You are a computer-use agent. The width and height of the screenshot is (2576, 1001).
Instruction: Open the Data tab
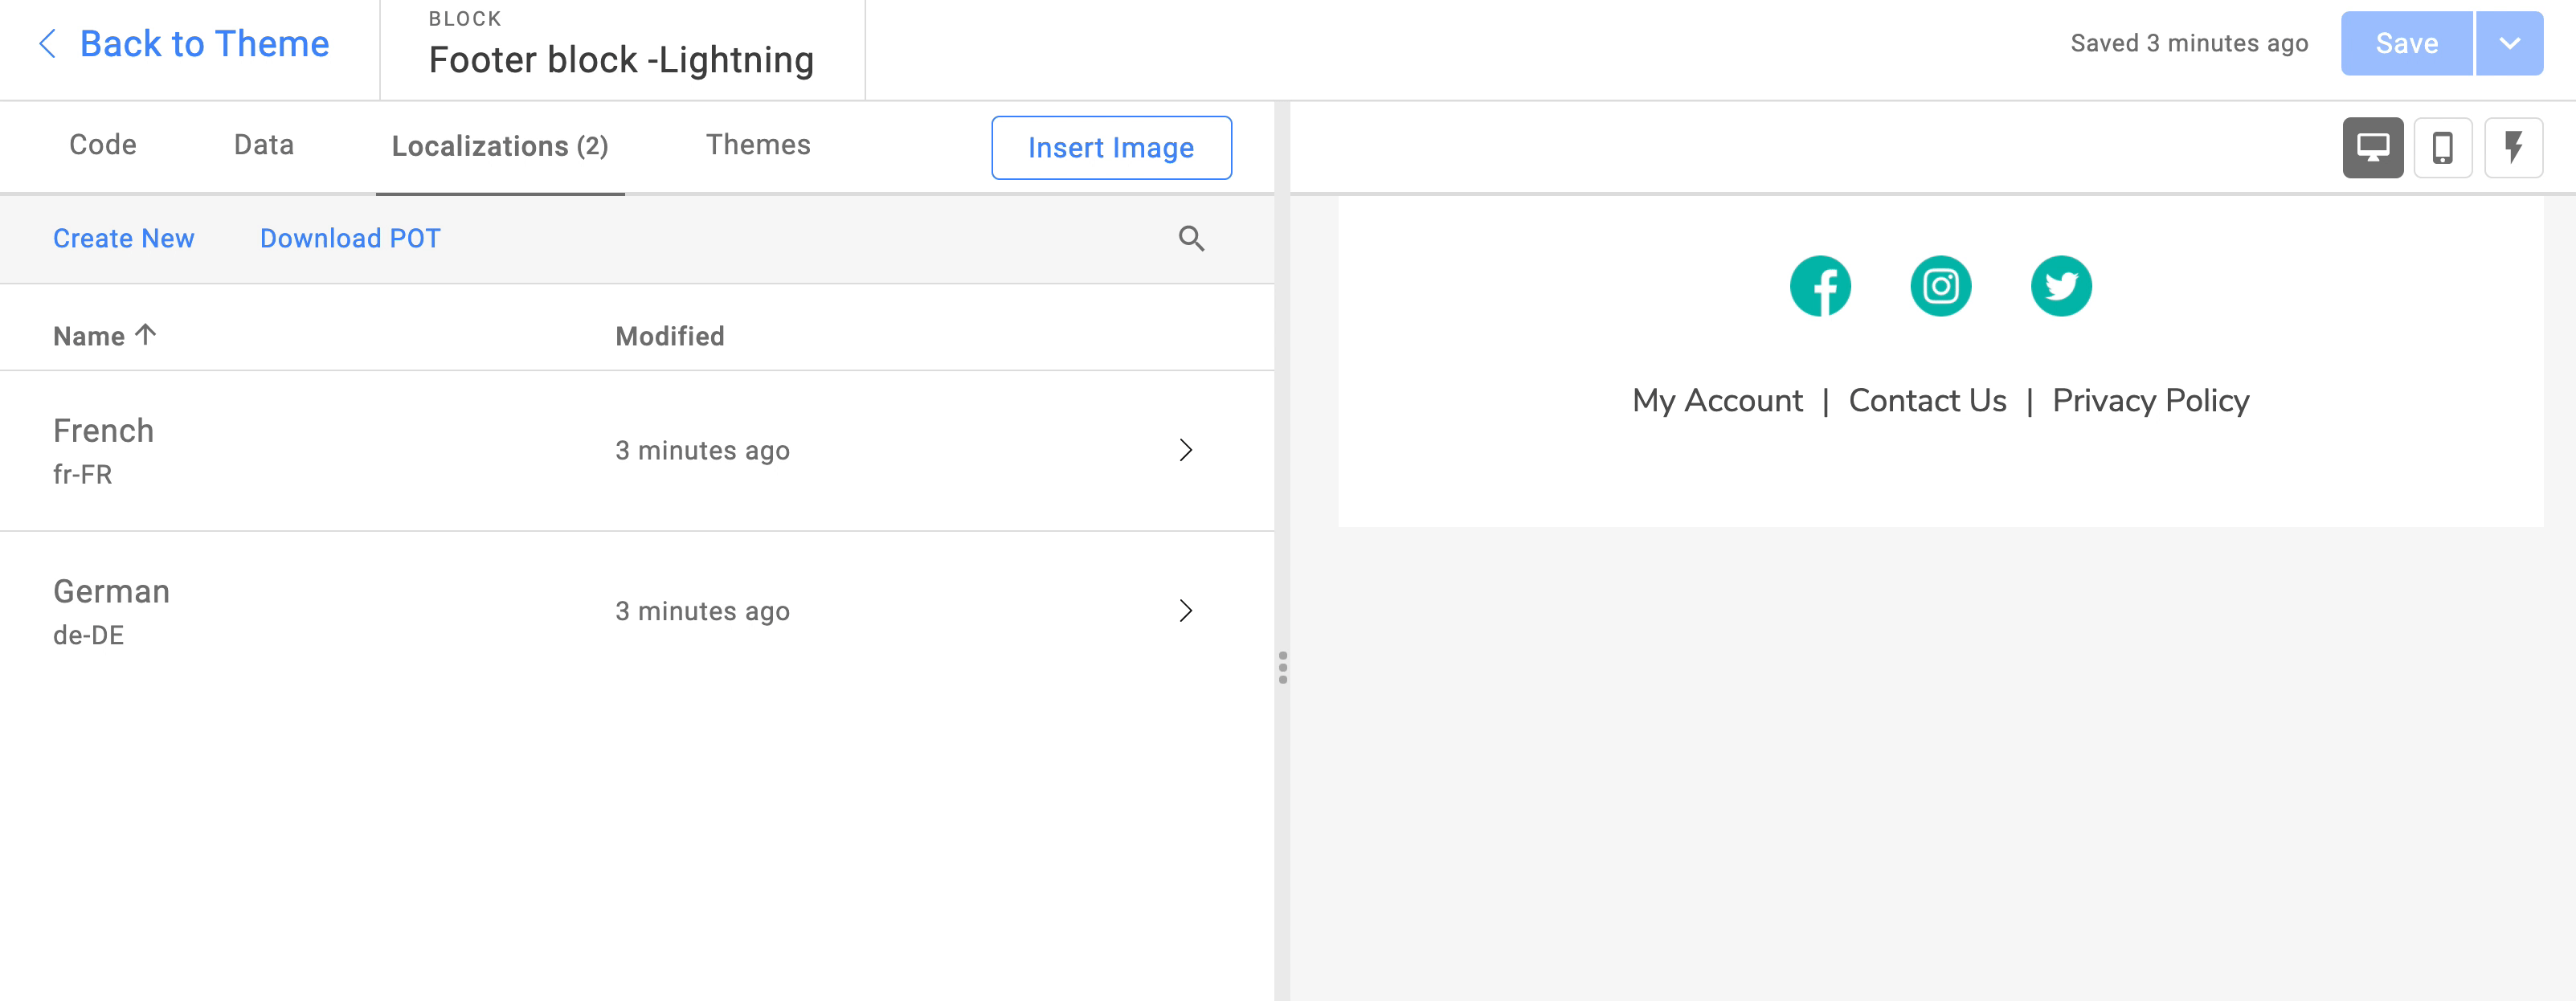pyautogui.click(x=264, y=145)
